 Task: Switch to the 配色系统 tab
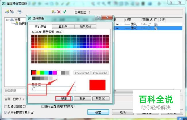[x=85, y=27]
